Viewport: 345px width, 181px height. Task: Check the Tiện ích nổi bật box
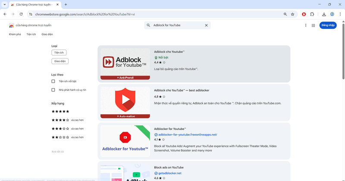pyautogui.click(x=53, y=81)
